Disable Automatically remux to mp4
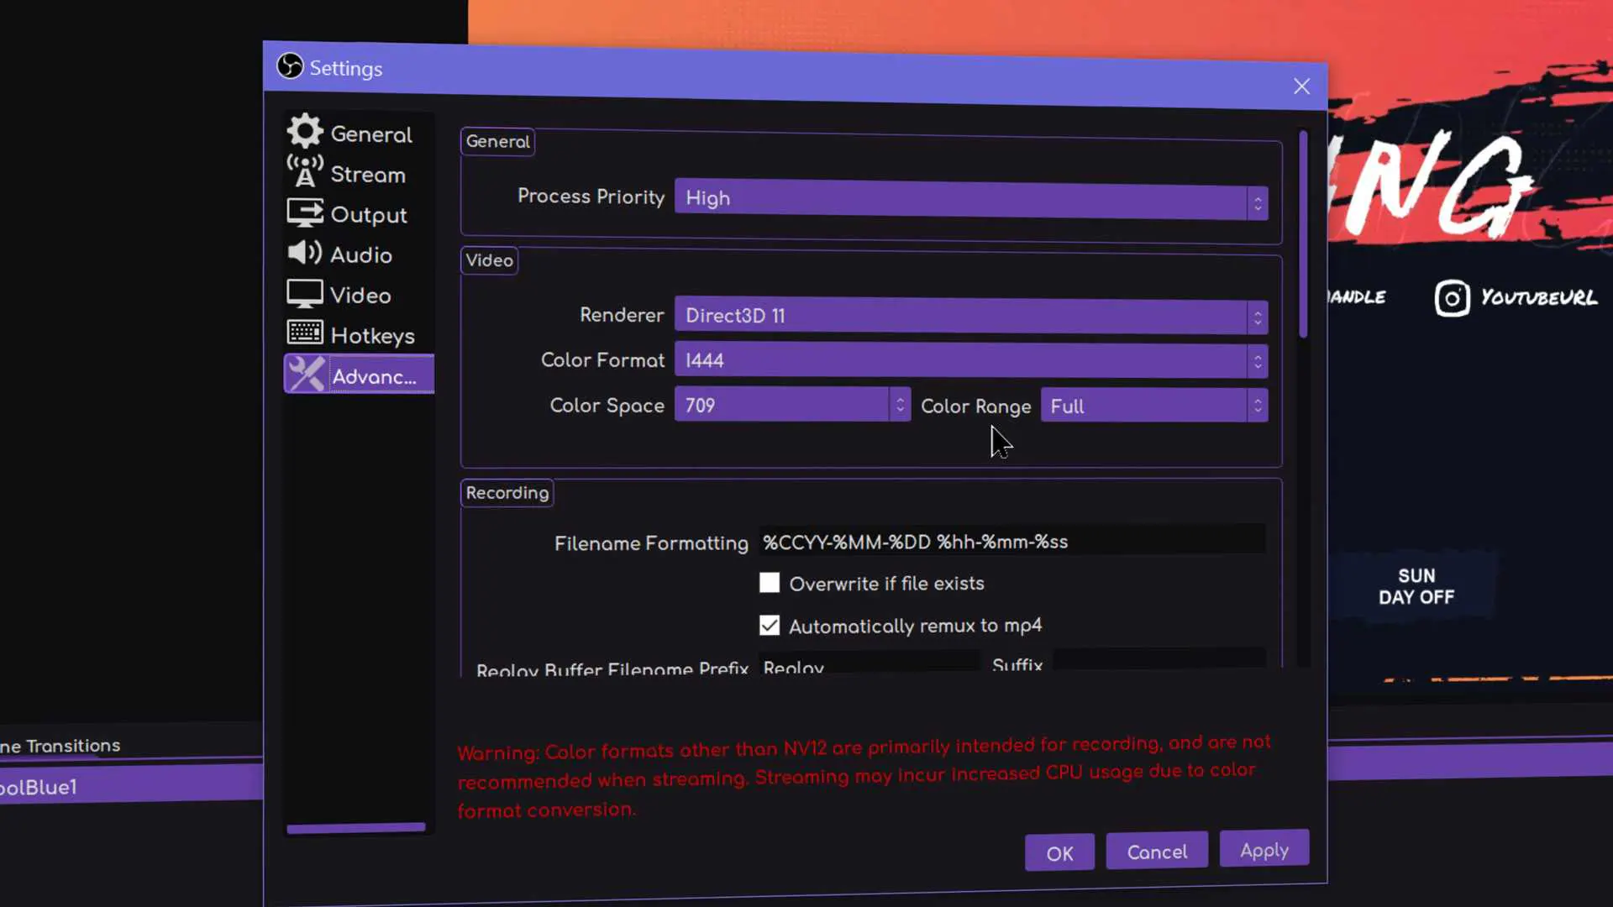 pos(769,626)
